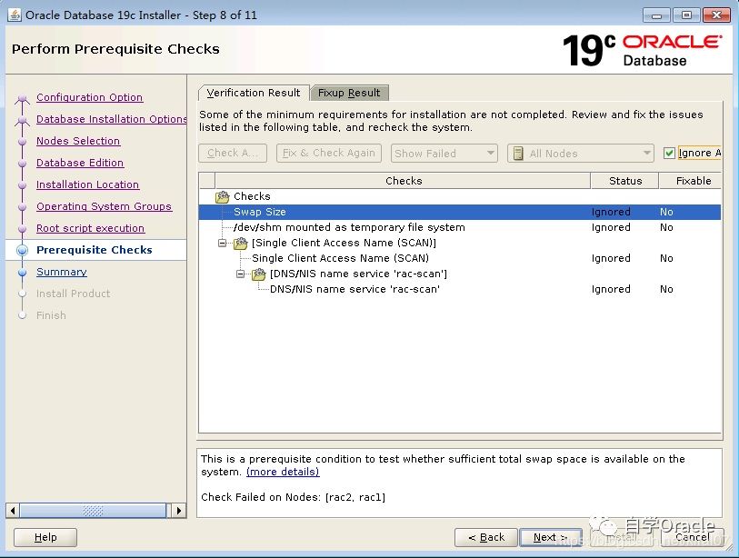Click the Prerequisite Checks step bullet icon

[22, 250]
